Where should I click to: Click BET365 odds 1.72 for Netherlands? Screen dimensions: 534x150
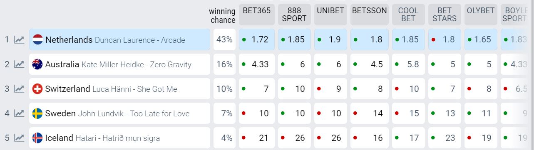(257, 40)
